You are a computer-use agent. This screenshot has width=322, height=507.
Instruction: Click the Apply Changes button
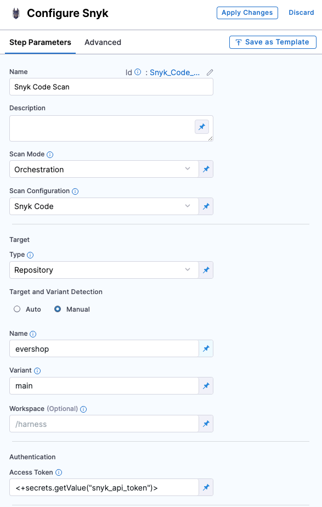[247, 13]
